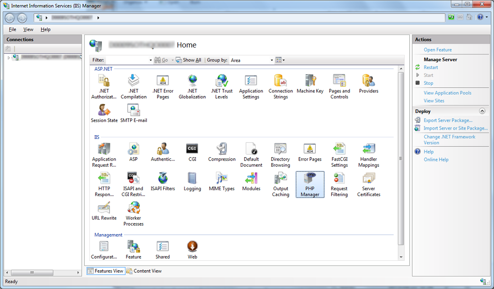
Task: Click the Open Feature action link
Action: tap(438, 50)
